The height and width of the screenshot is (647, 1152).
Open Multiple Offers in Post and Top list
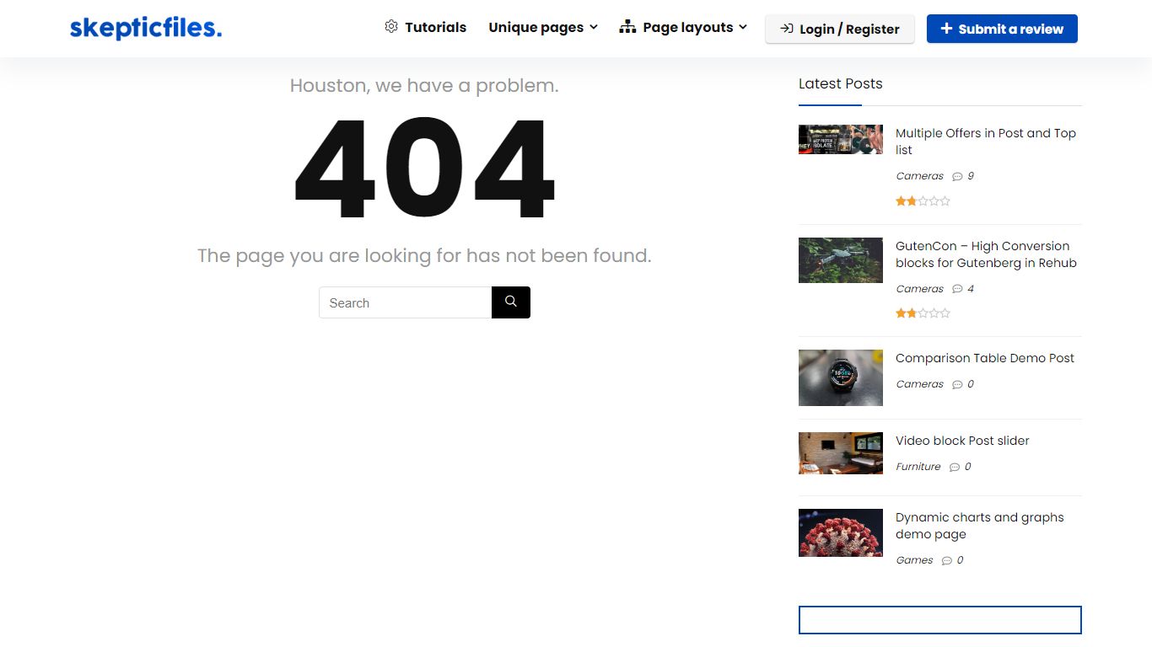986,142
